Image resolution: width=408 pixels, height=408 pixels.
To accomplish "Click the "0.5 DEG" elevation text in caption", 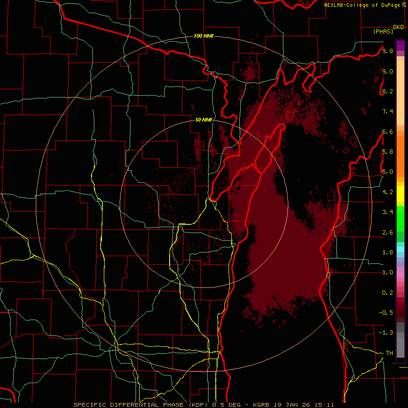I will (x=225, y=405).
